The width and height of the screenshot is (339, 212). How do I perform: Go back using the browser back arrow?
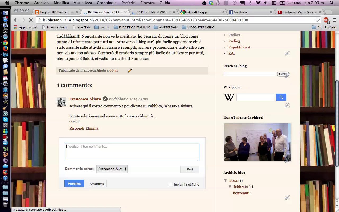click(x=16, y=20)
